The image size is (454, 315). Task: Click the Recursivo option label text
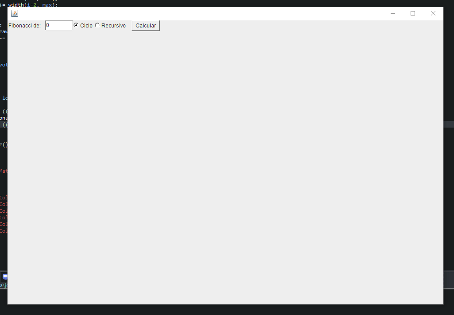[113, 26]
